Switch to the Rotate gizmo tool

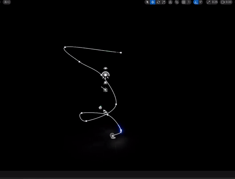158,2
